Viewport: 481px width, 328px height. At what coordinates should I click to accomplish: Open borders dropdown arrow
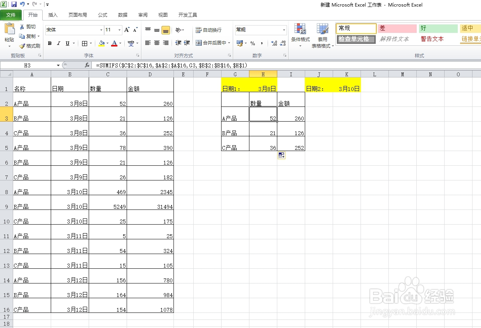click(x=91, y=43)
